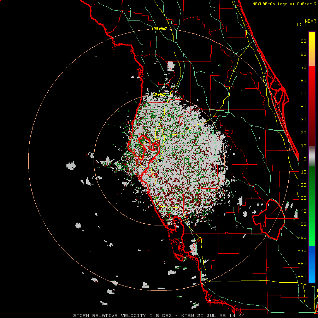
Task: Pick the gray zero-velocity segment of the color bar
Action: [x=312, y=157]
